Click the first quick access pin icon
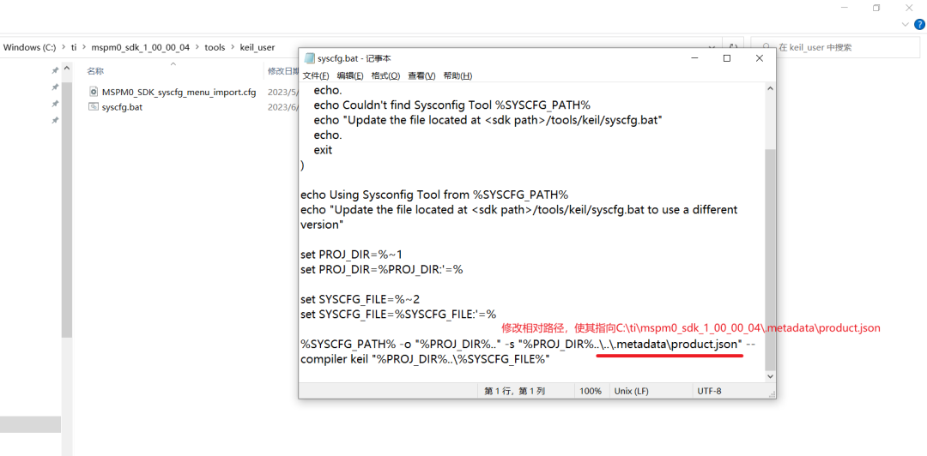927x456 pixels. tap(55, 70)
